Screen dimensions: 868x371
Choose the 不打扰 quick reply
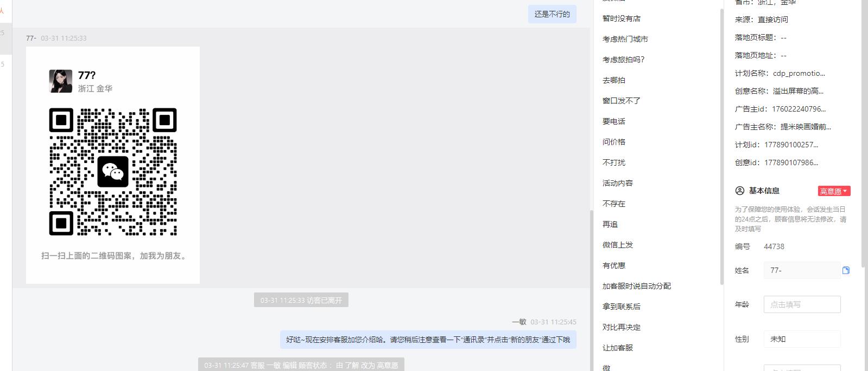614,162
